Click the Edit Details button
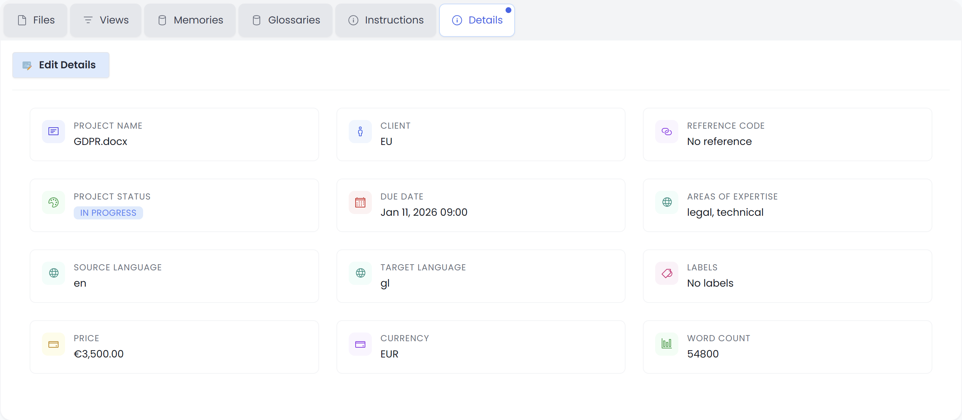This screenshot has height=420, width=962. 60,65
